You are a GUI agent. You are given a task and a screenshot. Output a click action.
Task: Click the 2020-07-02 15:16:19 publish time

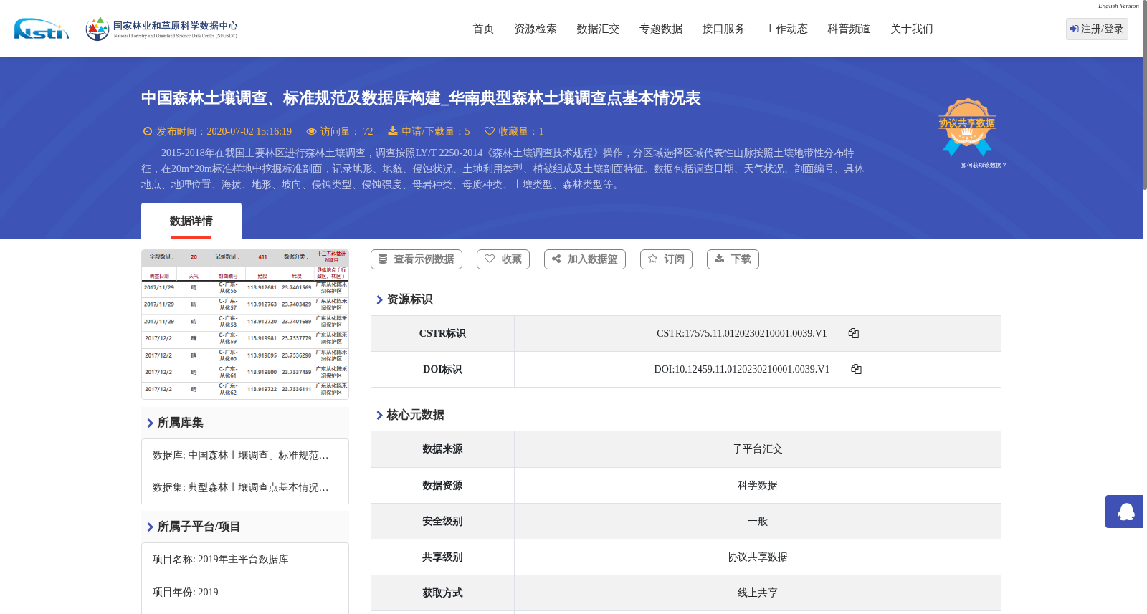249,131
